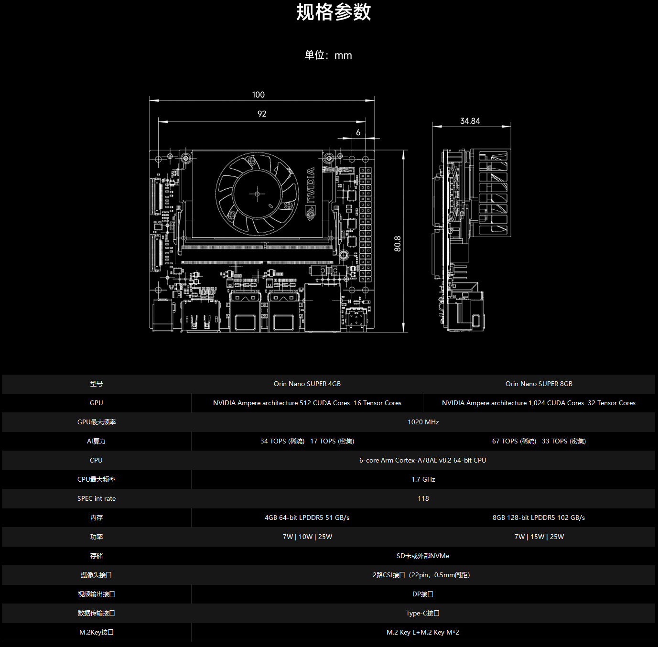Click the GPU row label

point(97,403)
